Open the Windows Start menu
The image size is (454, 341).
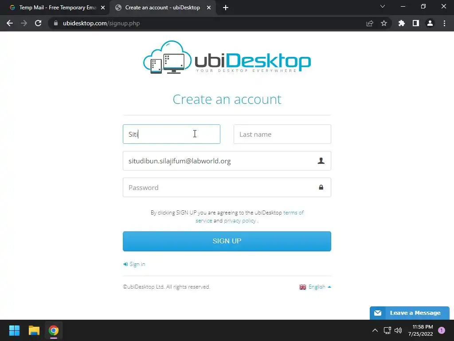(x=14, y=330)
